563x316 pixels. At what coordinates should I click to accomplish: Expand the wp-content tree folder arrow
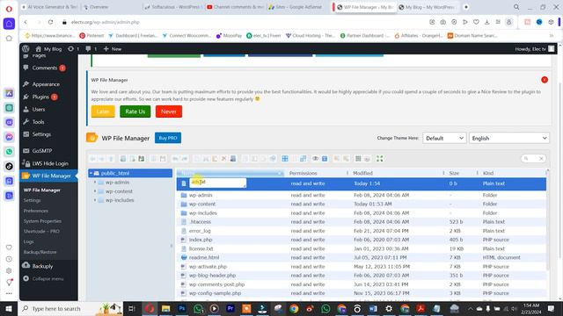point(95,191)
